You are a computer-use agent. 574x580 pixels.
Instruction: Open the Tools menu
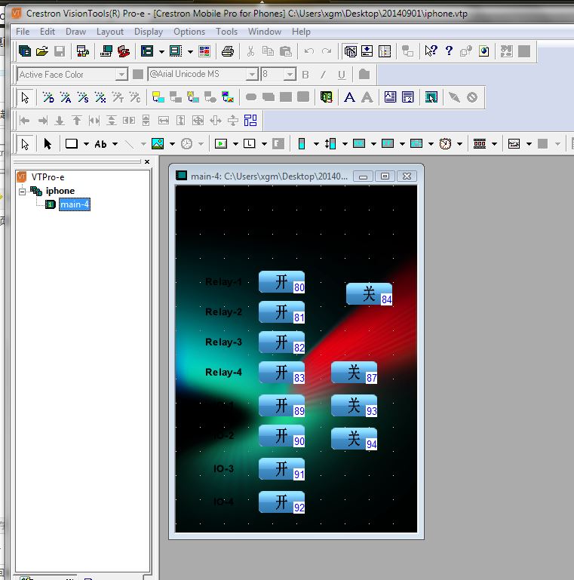(226, 32)
